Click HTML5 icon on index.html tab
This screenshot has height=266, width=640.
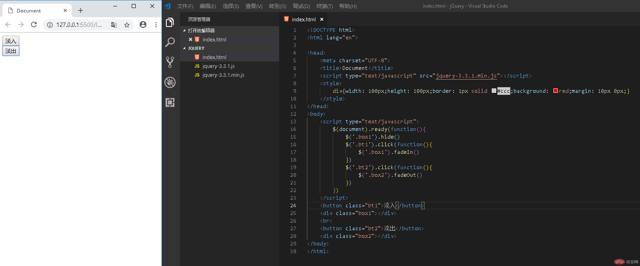(286, 19)
